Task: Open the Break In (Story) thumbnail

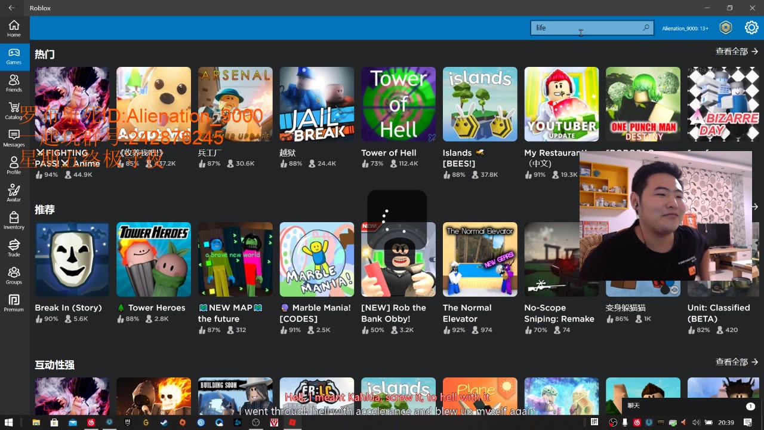Action: point(72,259)
